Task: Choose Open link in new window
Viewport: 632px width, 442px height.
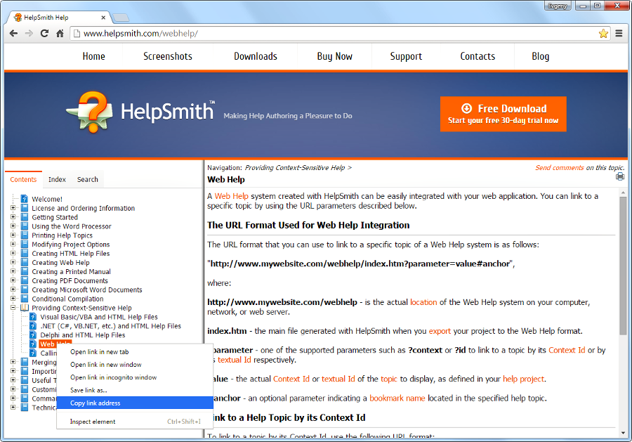Action: click(x=135, y=365)
